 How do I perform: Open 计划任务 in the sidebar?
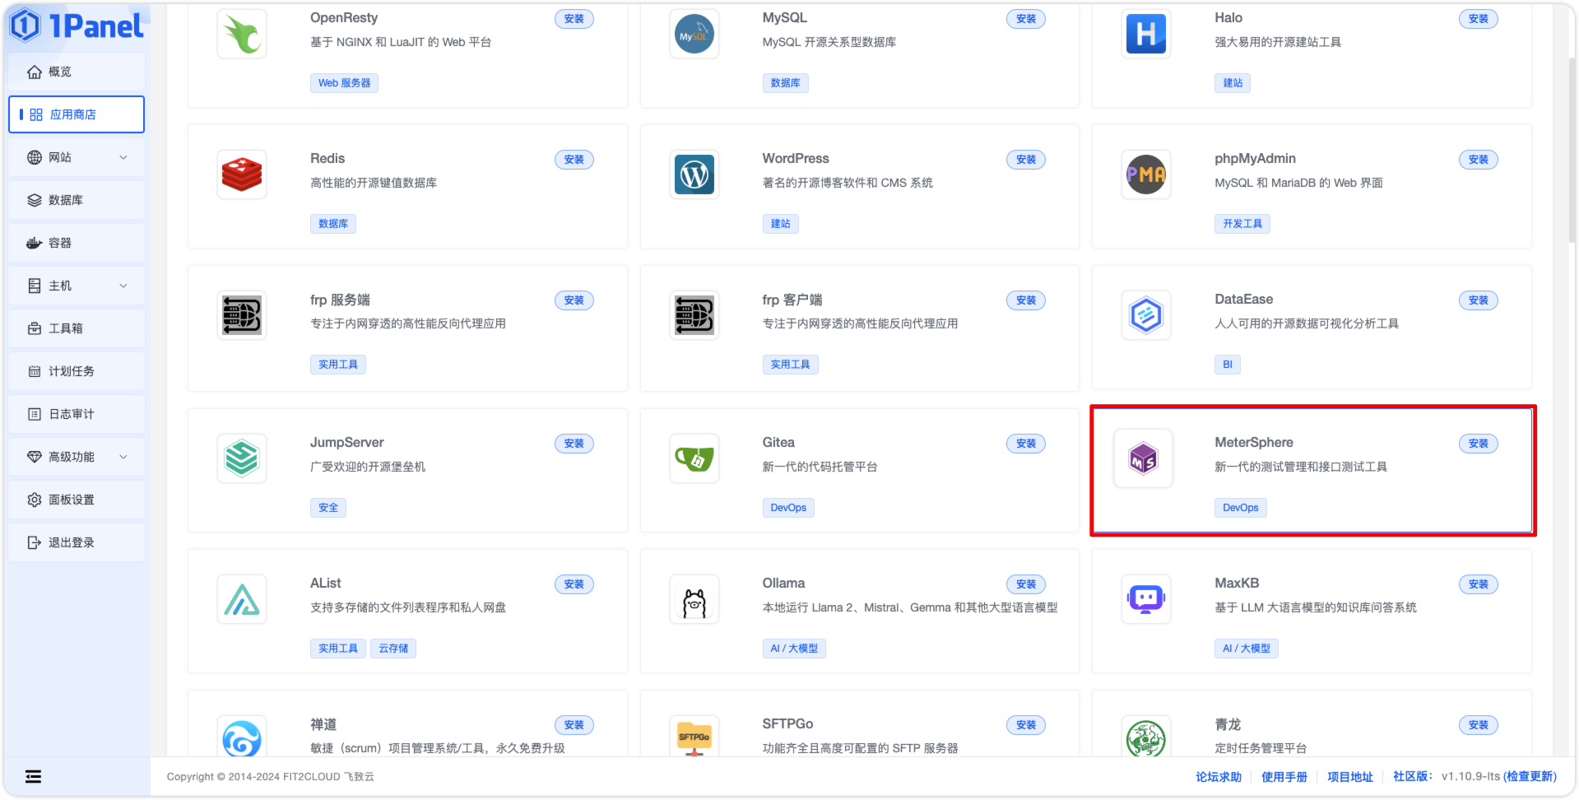(77, 371)
